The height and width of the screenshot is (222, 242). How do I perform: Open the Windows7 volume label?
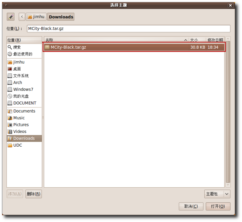pos(23,89)
